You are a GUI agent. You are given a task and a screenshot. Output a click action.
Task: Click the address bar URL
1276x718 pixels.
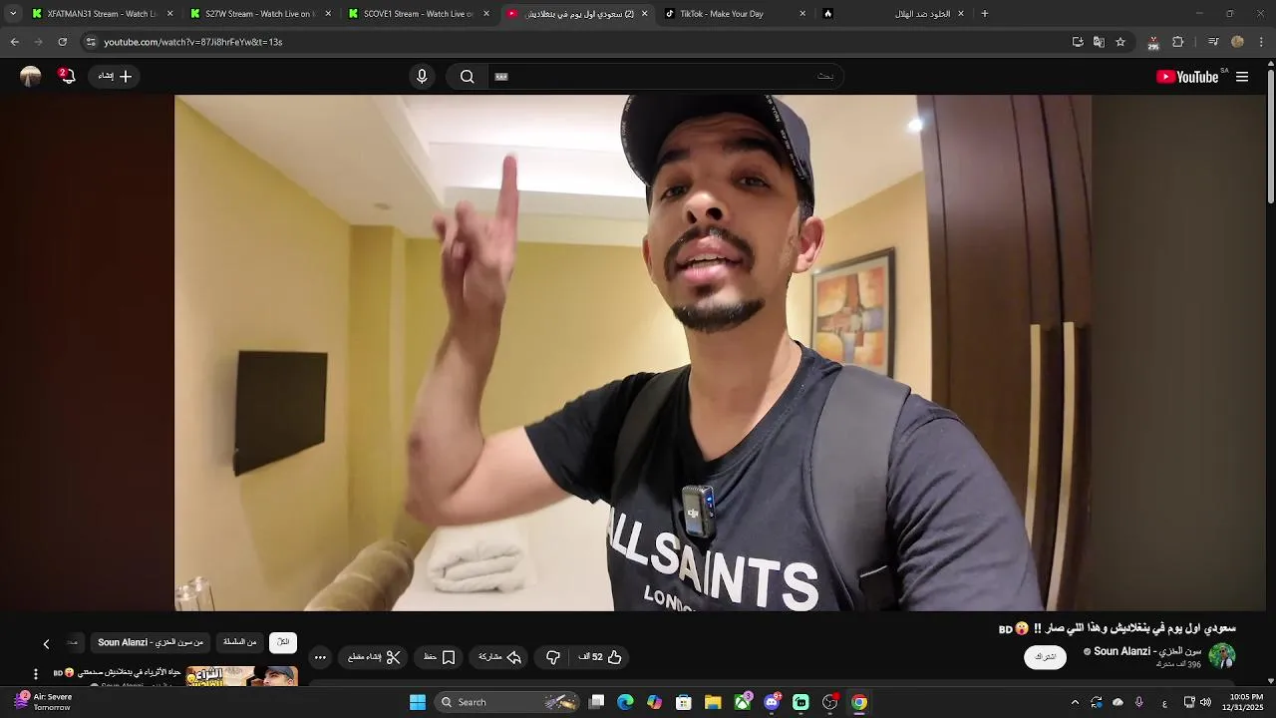coord(193,42)
